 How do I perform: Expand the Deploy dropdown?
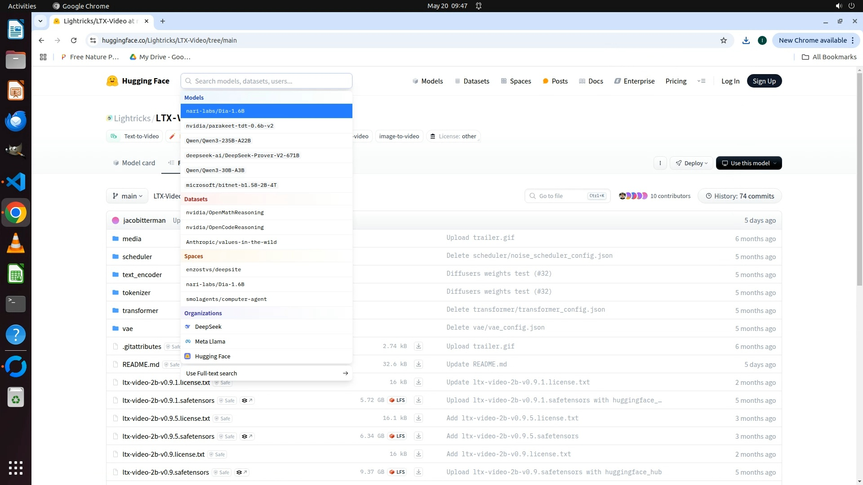(x=692, y=163)
